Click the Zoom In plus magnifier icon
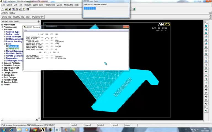Screen dimensions: 212x132 (206, 65)
